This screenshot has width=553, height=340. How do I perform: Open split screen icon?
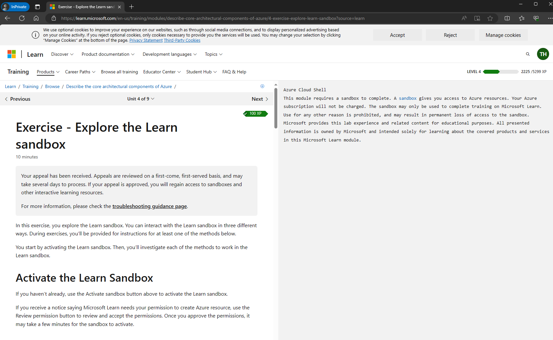(507, 18)
